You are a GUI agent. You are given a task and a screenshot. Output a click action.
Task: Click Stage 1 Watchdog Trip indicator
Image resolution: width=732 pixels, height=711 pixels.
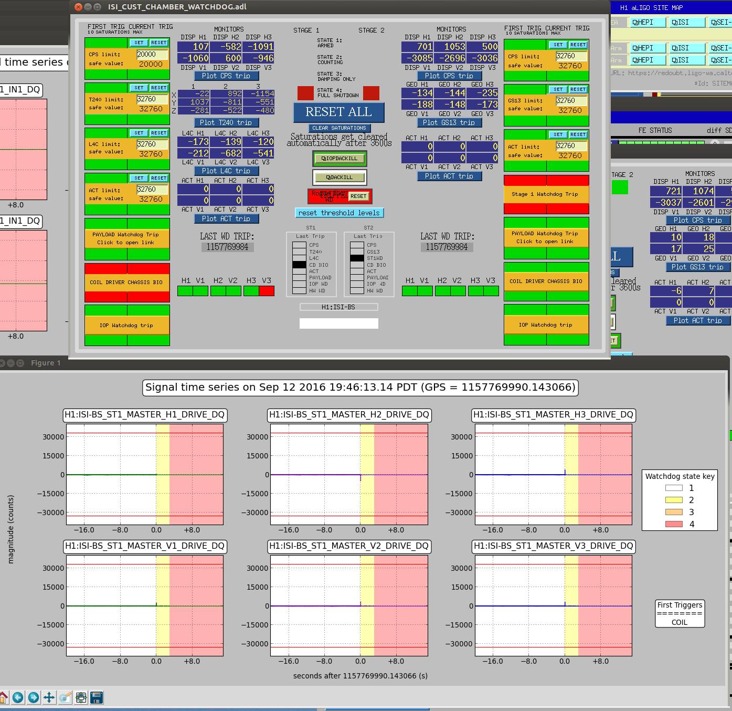coord(546,194)
